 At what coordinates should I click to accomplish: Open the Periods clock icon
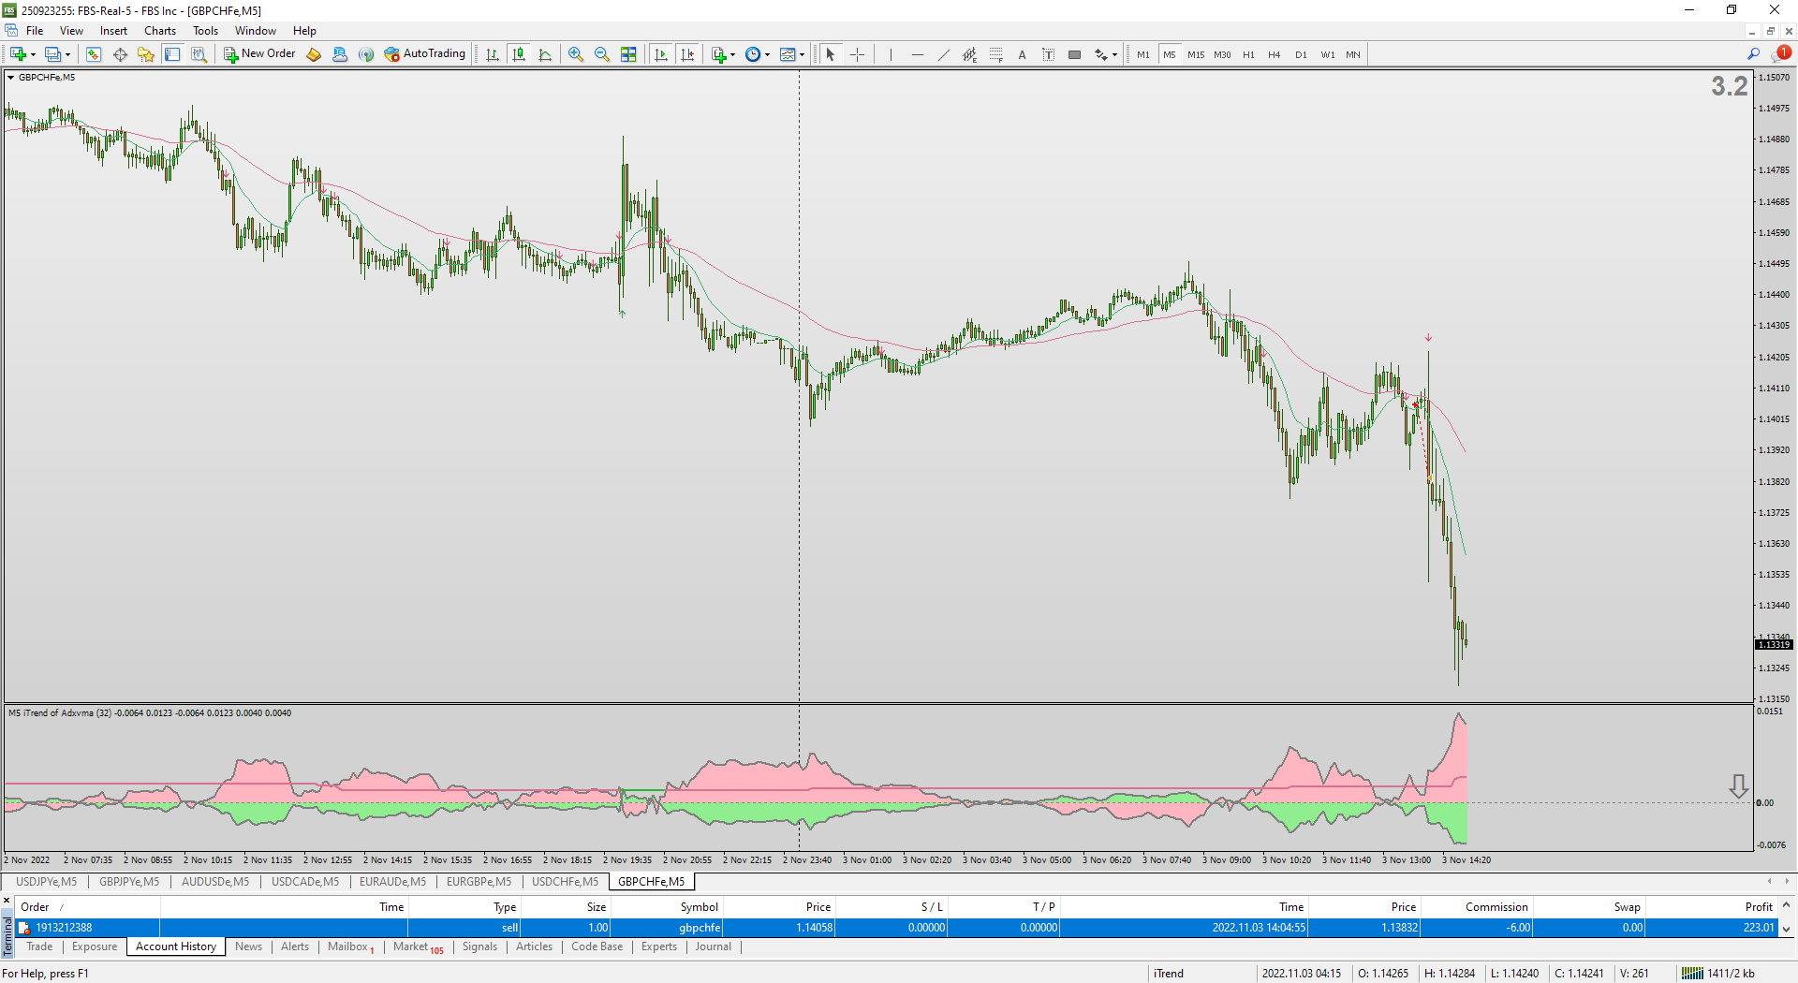tap(753, 54)
